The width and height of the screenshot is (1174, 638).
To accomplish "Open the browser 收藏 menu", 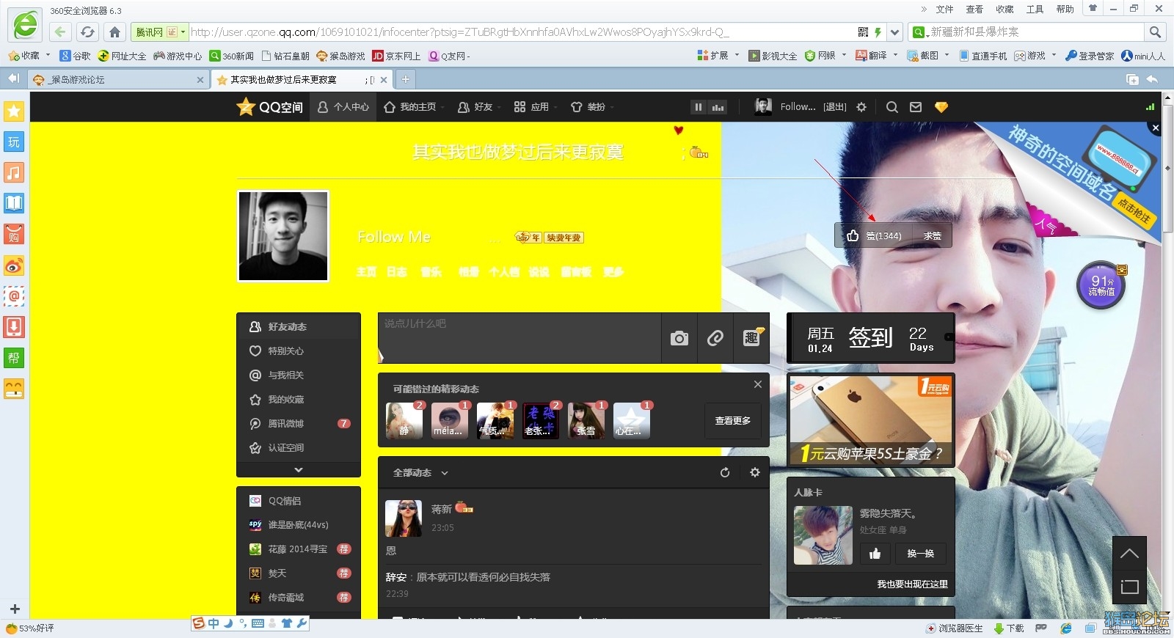I will click(x=1005, y=9).
